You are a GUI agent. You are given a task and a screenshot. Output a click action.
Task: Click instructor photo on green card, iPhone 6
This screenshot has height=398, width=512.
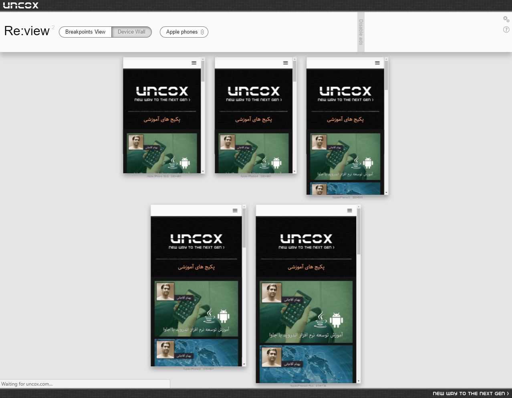pos(165,291)
